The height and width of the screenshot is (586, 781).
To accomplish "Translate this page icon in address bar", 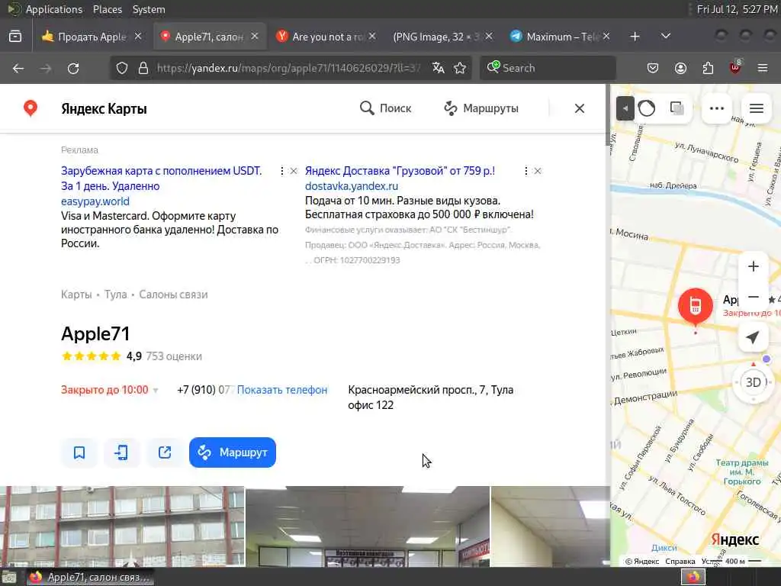I will pos(439,68).
